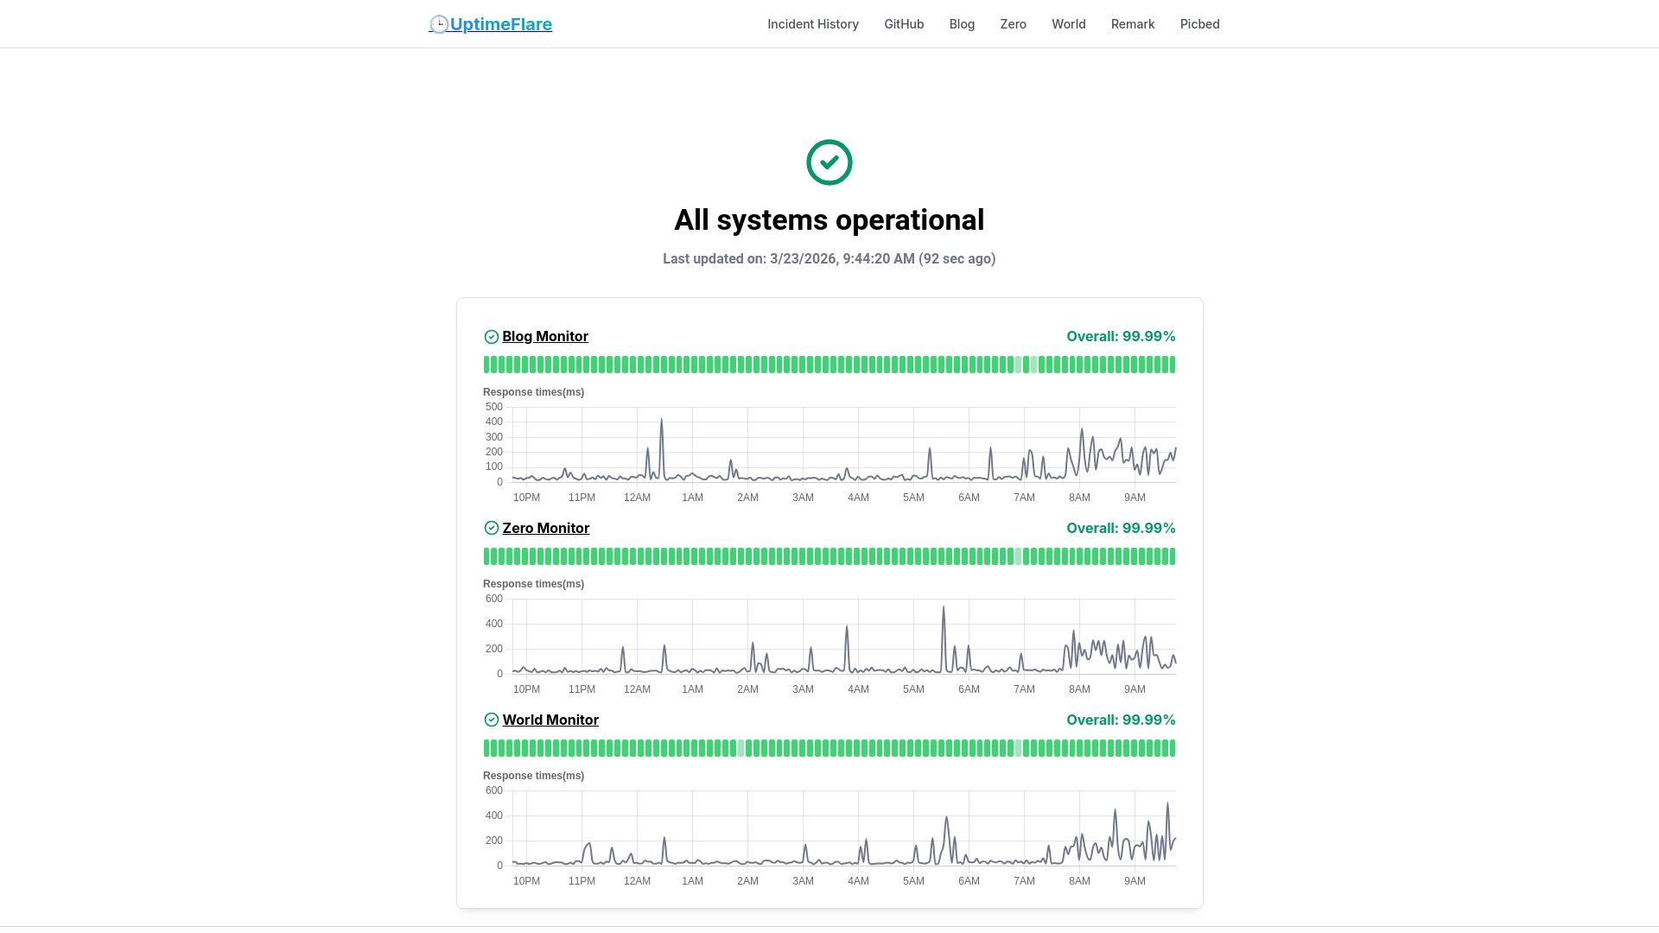Click the 10PM label on World Monitor's chart
Viewport: 1659px width, 933px height.
pos(526,881)
